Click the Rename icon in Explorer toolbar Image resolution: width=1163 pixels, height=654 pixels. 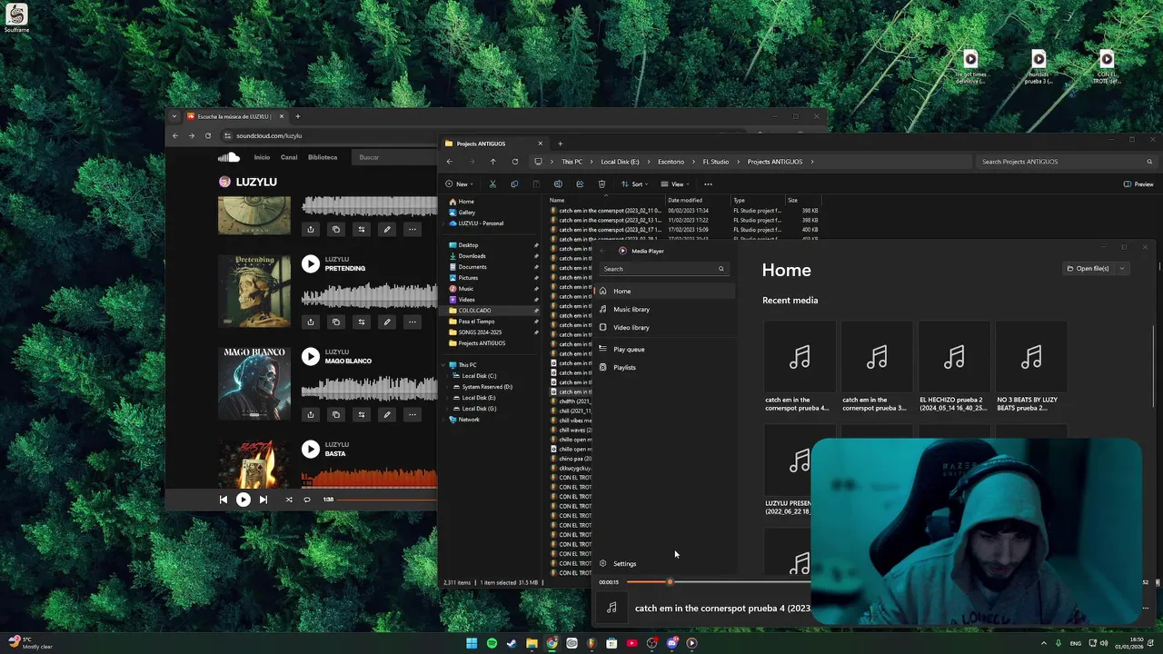coord(558,184)
